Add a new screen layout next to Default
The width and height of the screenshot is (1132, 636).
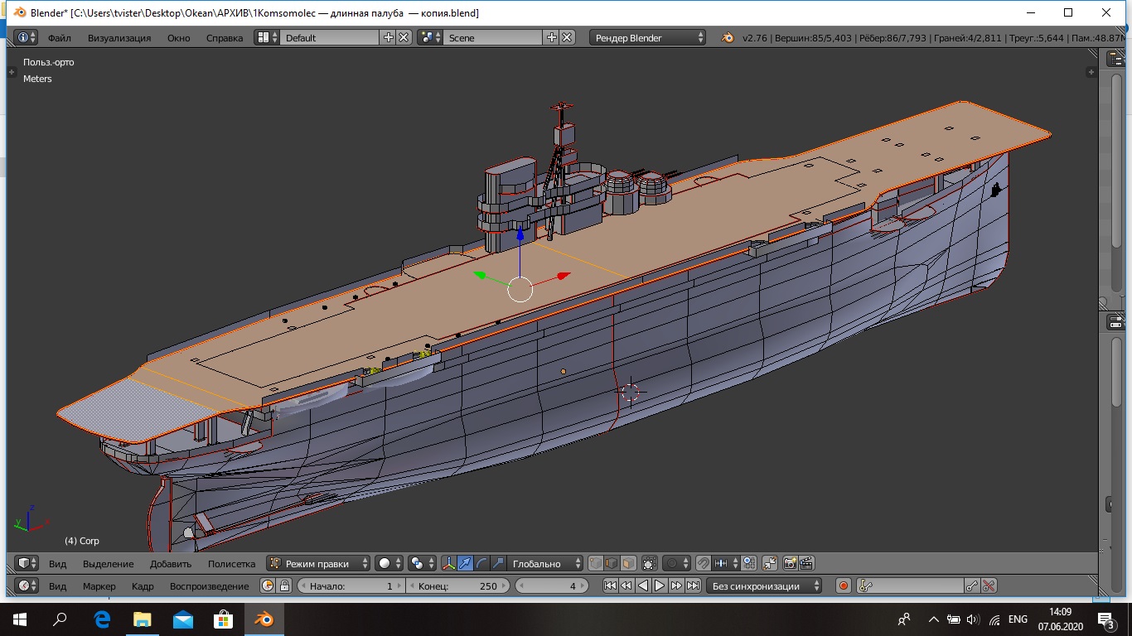(x=388, y=37)
